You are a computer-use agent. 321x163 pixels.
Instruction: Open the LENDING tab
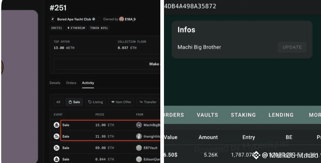281,115
